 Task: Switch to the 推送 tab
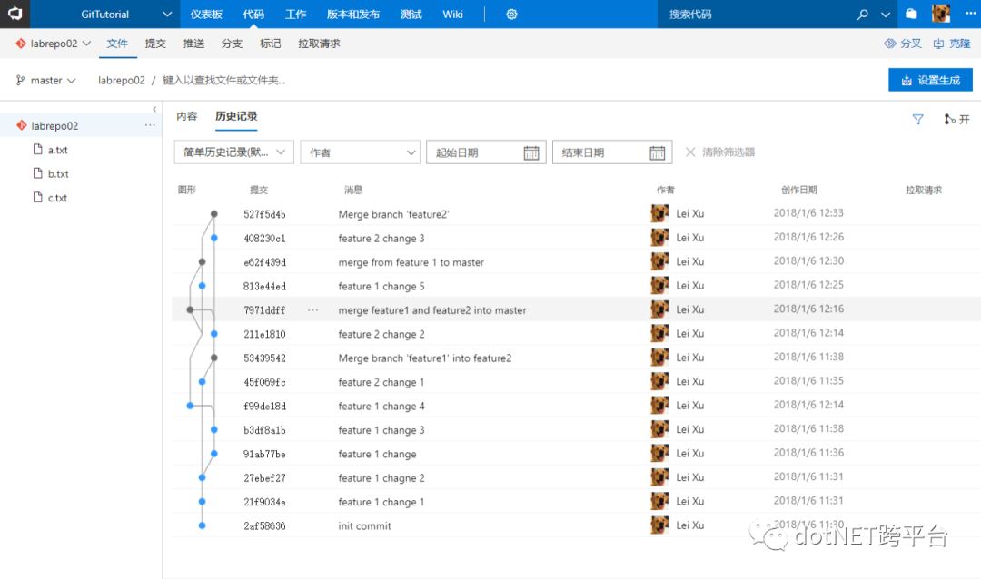tap(193, 44)
